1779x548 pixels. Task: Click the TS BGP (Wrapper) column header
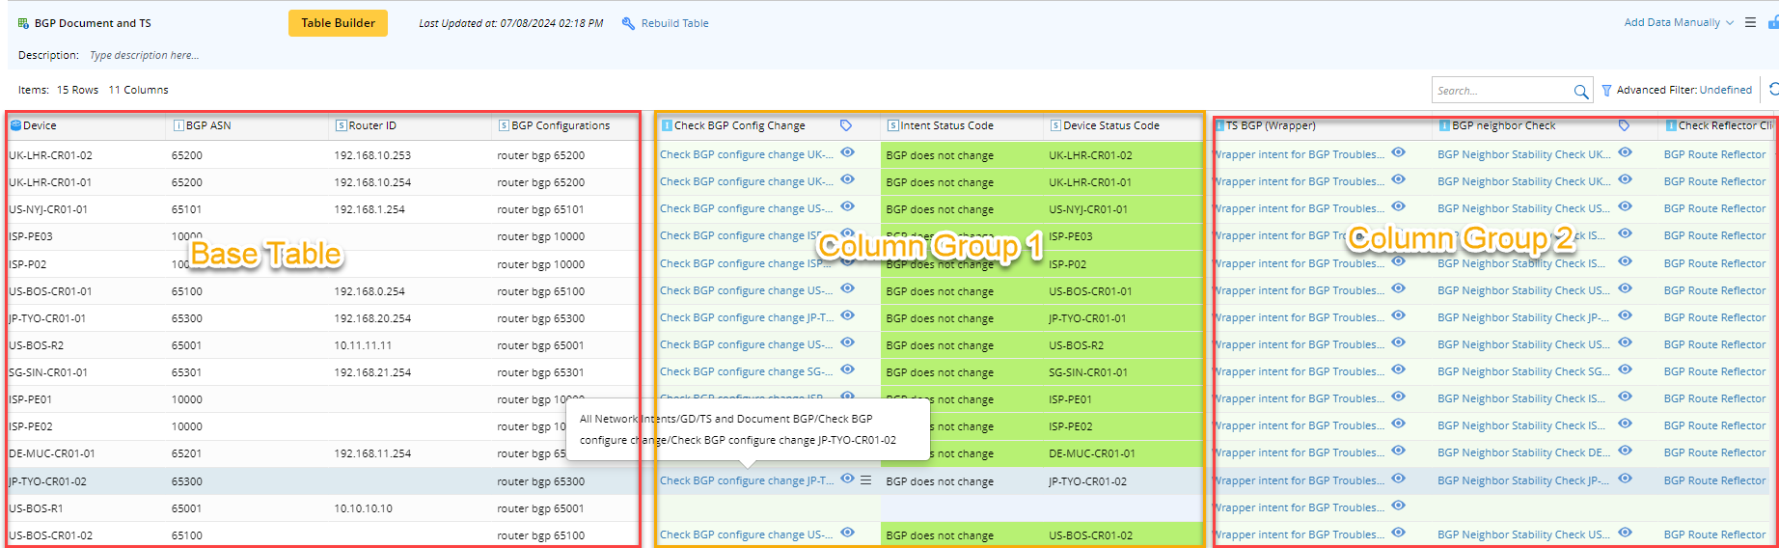(1322, 125)
